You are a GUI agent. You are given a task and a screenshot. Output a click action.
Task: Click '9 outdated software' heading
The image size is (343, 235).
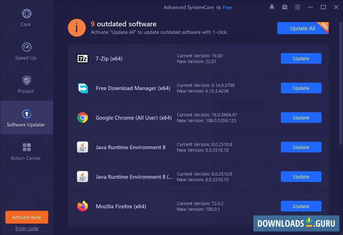(x=124, y=24)
